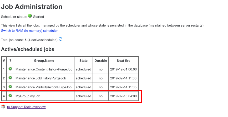Select the MyGroup.myJob row name
The height and width of the screenshot is (117, 228).
pyautogui.click(x=28, y=96)
